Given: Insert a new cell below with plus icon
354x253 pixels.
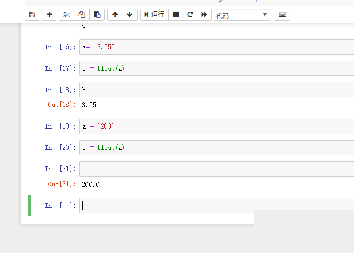Looking at the screenshot, I should click(x=49, y=15).
